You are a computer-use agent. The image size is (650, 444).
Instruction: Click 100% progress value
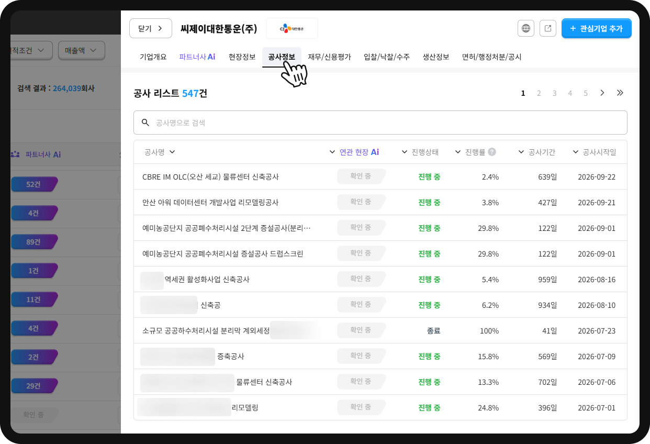pyautogui.click(x=489, y=331)
